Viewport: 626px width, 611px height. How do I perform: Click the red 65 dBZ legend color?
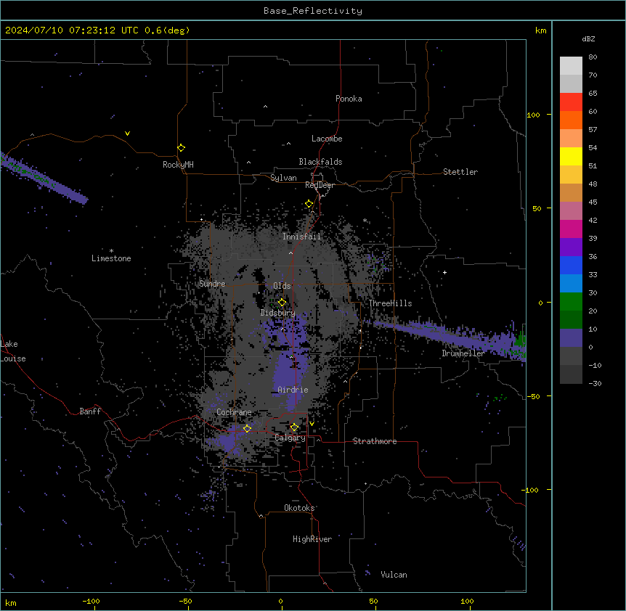(571, 102)
